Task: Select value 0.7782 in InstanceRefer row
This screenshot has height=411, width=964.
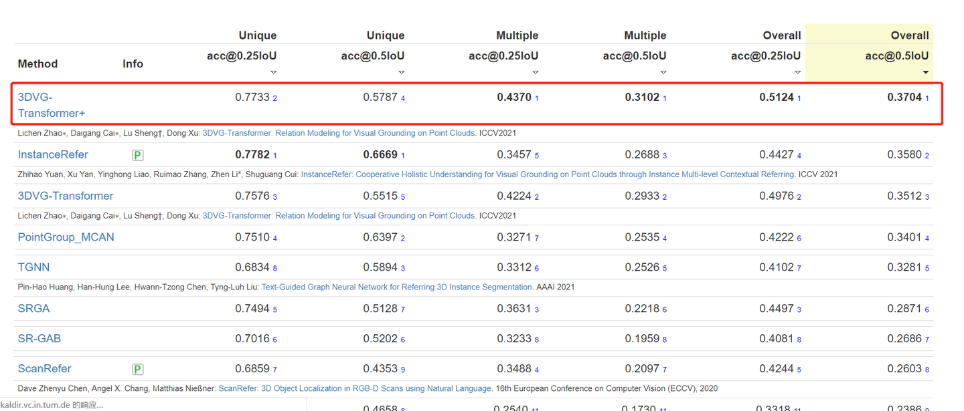Action: point(252,154)
